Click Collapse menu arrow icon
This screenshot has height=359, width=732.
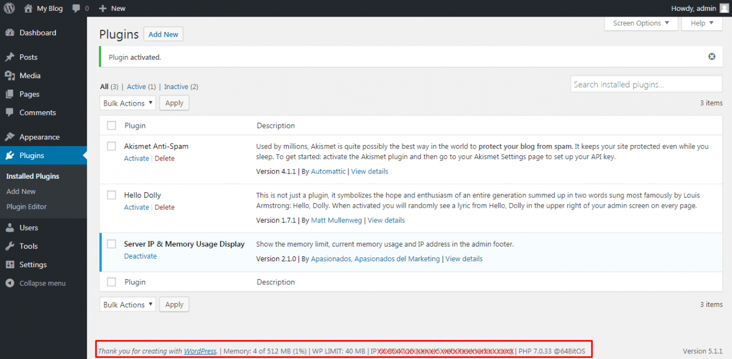click(10, 283)
